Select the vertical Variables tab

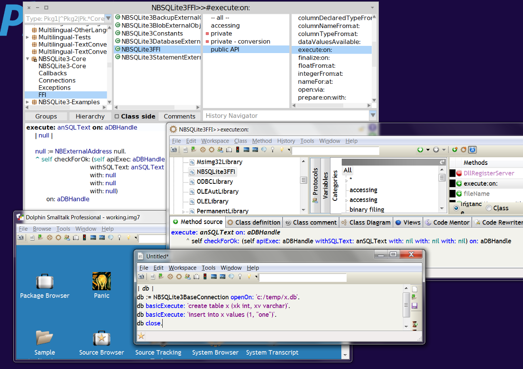(x=325, y=185)
